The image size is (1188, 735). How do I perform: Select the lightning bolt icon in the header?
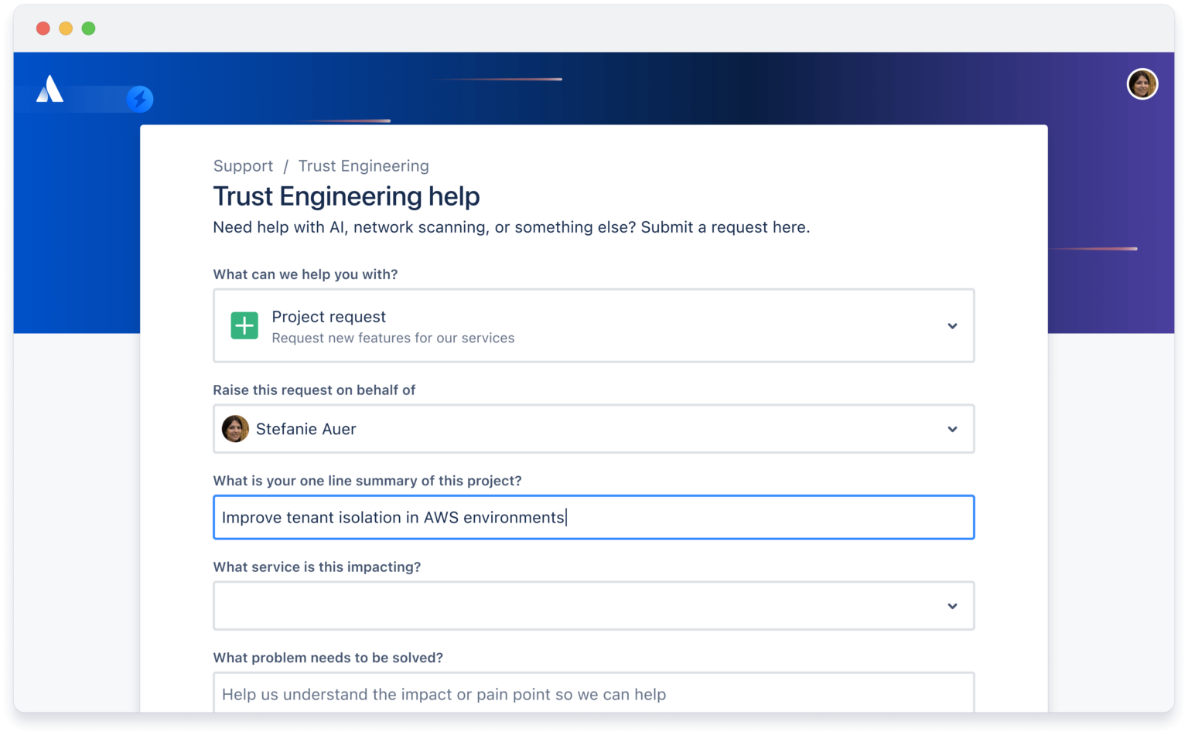[x=139, y=99]
